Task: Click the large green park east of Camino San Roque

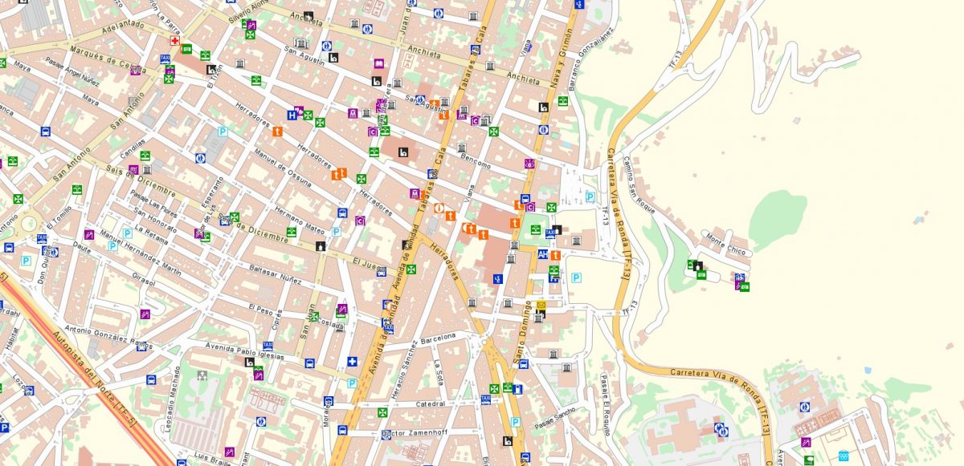Action: [x=778, y=218]
